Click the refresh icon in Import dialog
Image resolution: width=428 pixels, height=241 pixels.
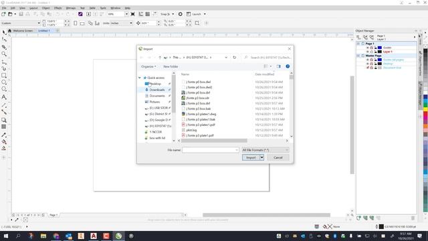[x=235, y=58]
